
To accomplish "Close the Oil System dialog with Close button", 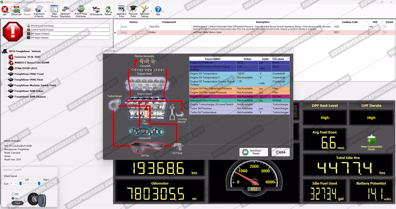I will (280, 152).
